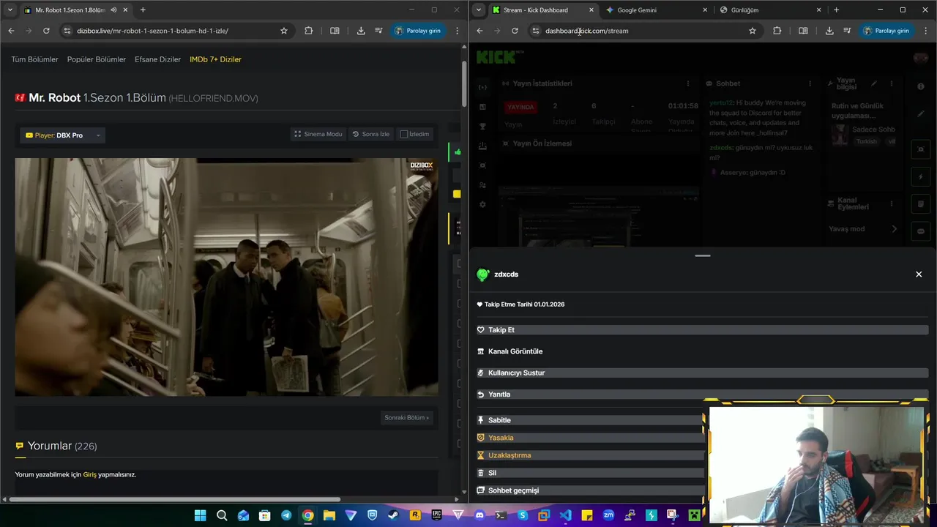Viewport: 937px width, 527px height.
Task: Switch to the Mr. Robot 1.Sezon browser tab
Action: point(70,10)
